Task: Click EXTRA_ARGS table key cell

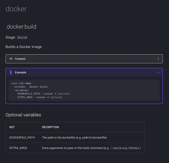Action: pyautogui.click(x=18, y=148)
